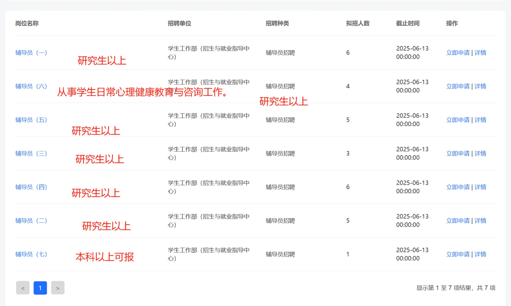View 详情 for 辅导员（五）
This screenshot has width=511, height=306.
click(x=480, y=120)
